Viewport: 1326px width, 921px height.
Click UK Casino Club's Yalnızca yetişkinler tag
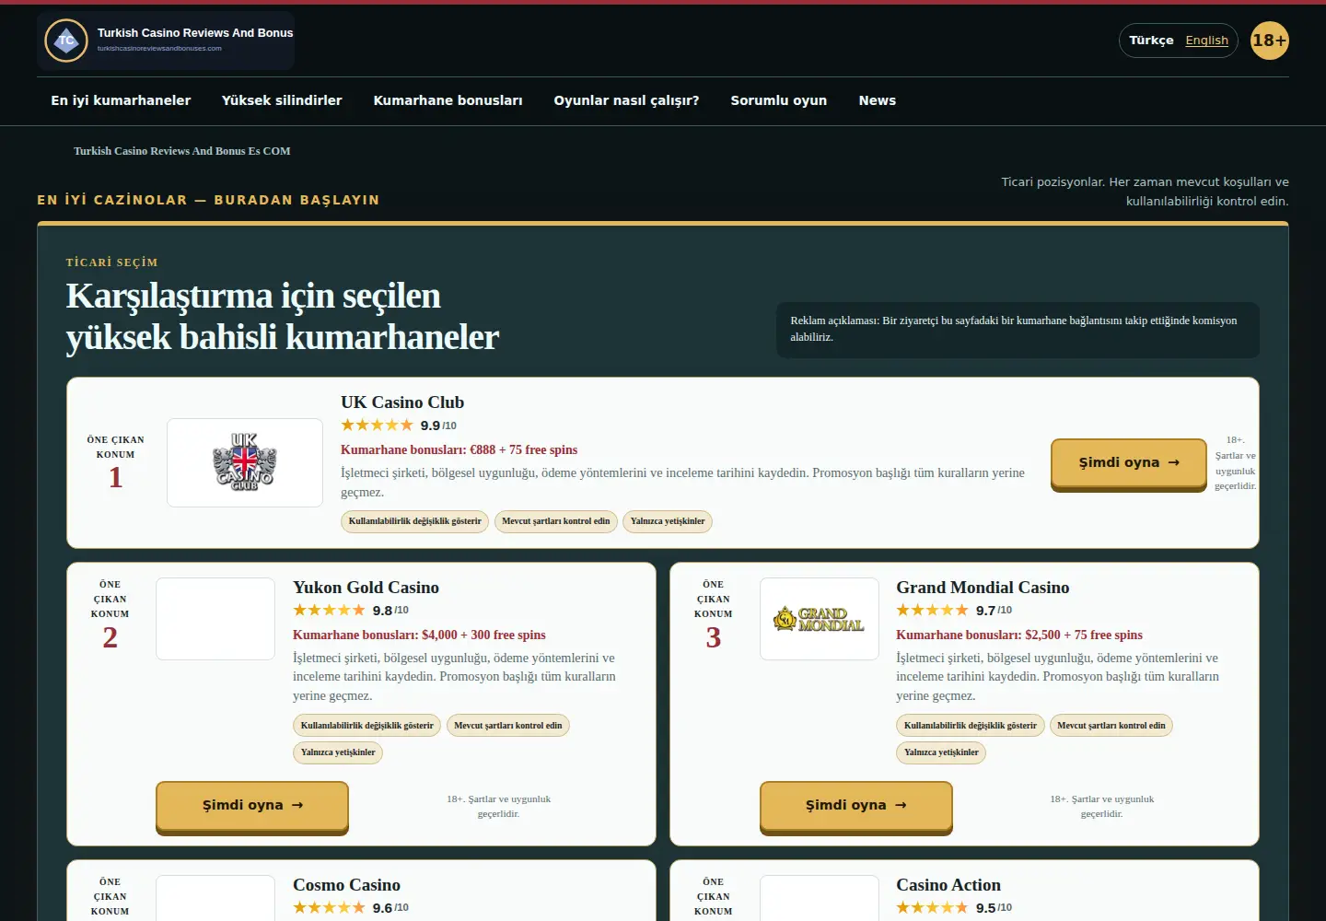668,521
